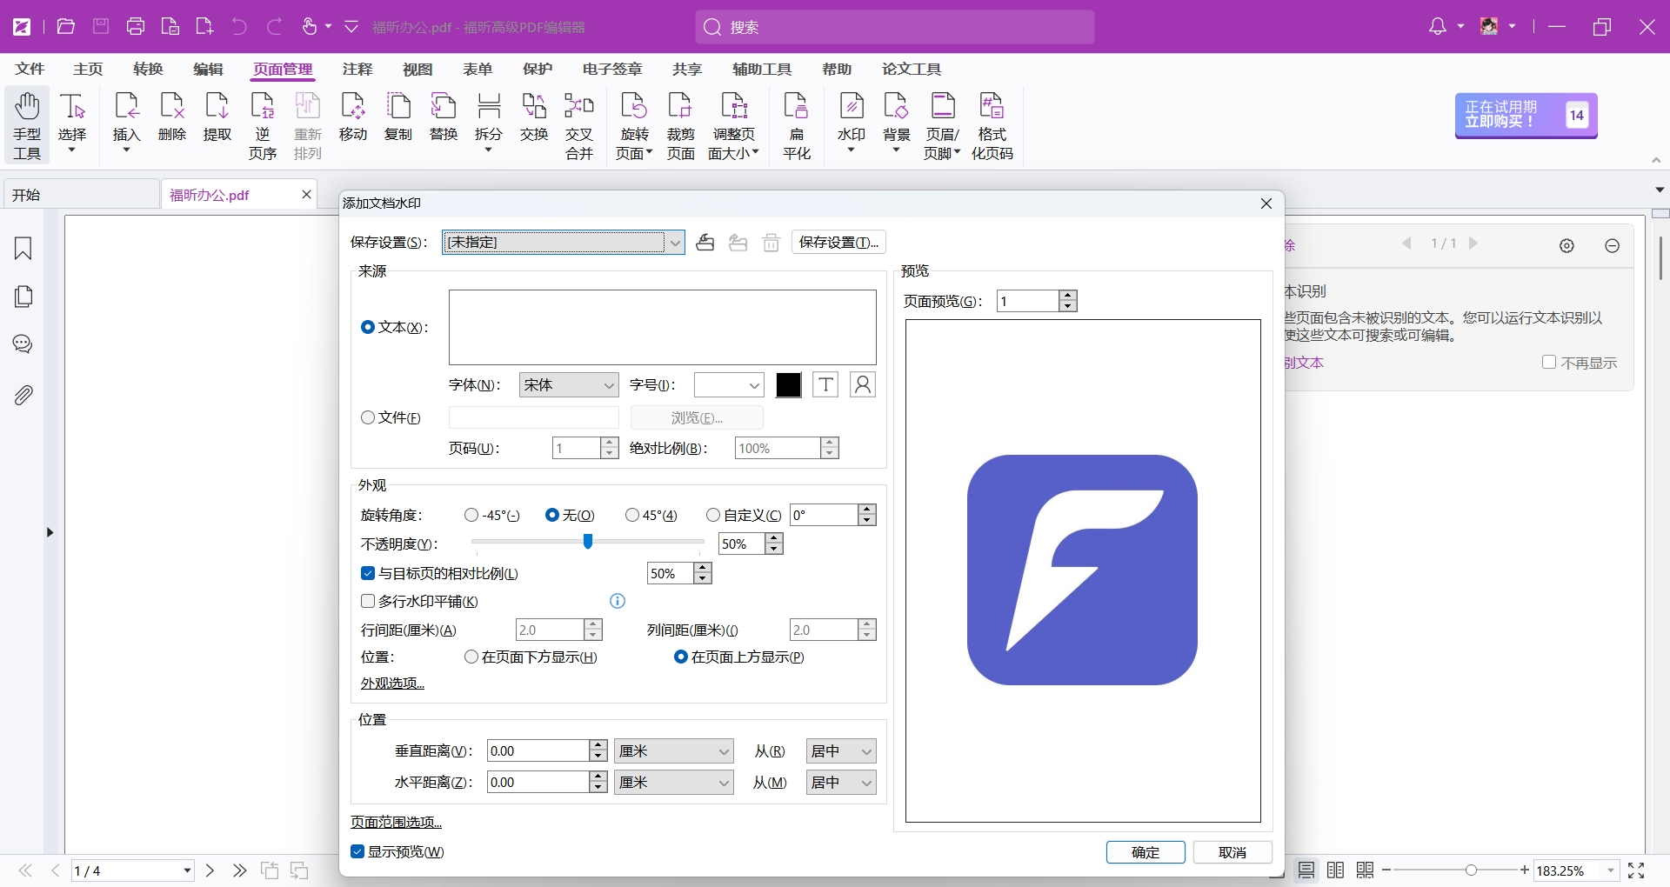The image size is (1670, 887).
Task: Open the 字号 font size dropdown
Action: point(729,384)
